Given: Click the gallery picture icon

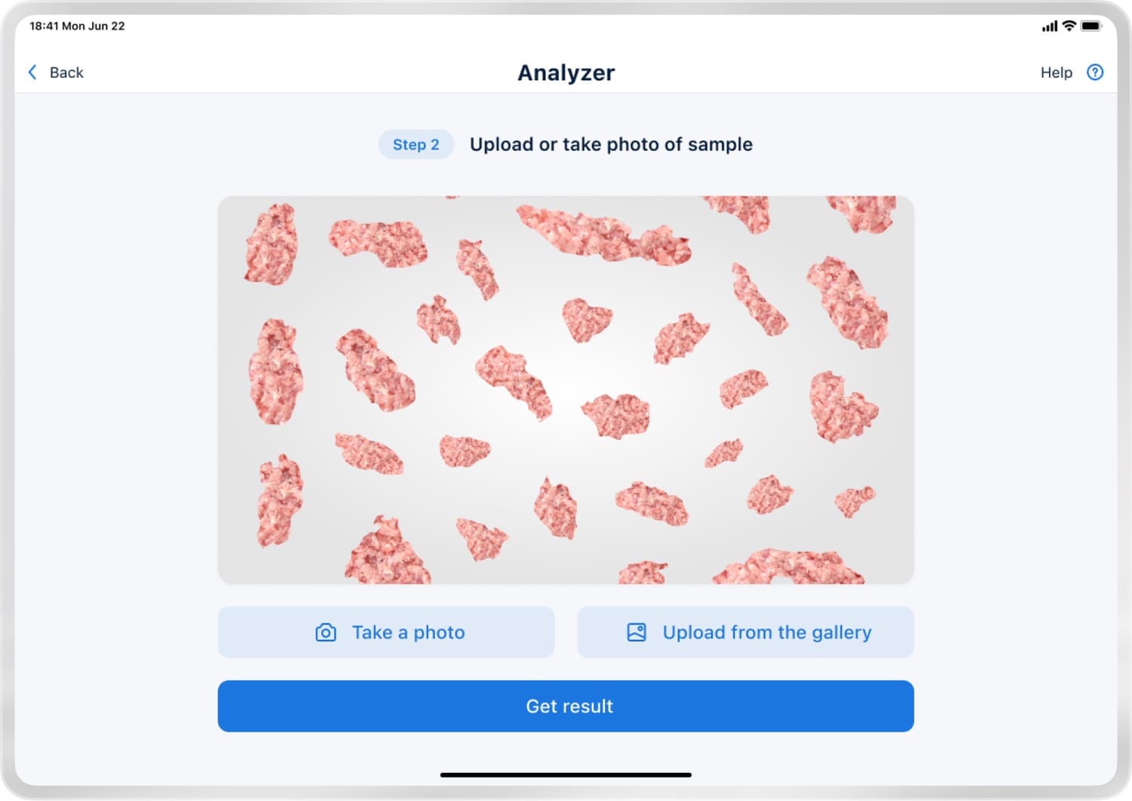Looking at the screenshot, I should [637, 632].
